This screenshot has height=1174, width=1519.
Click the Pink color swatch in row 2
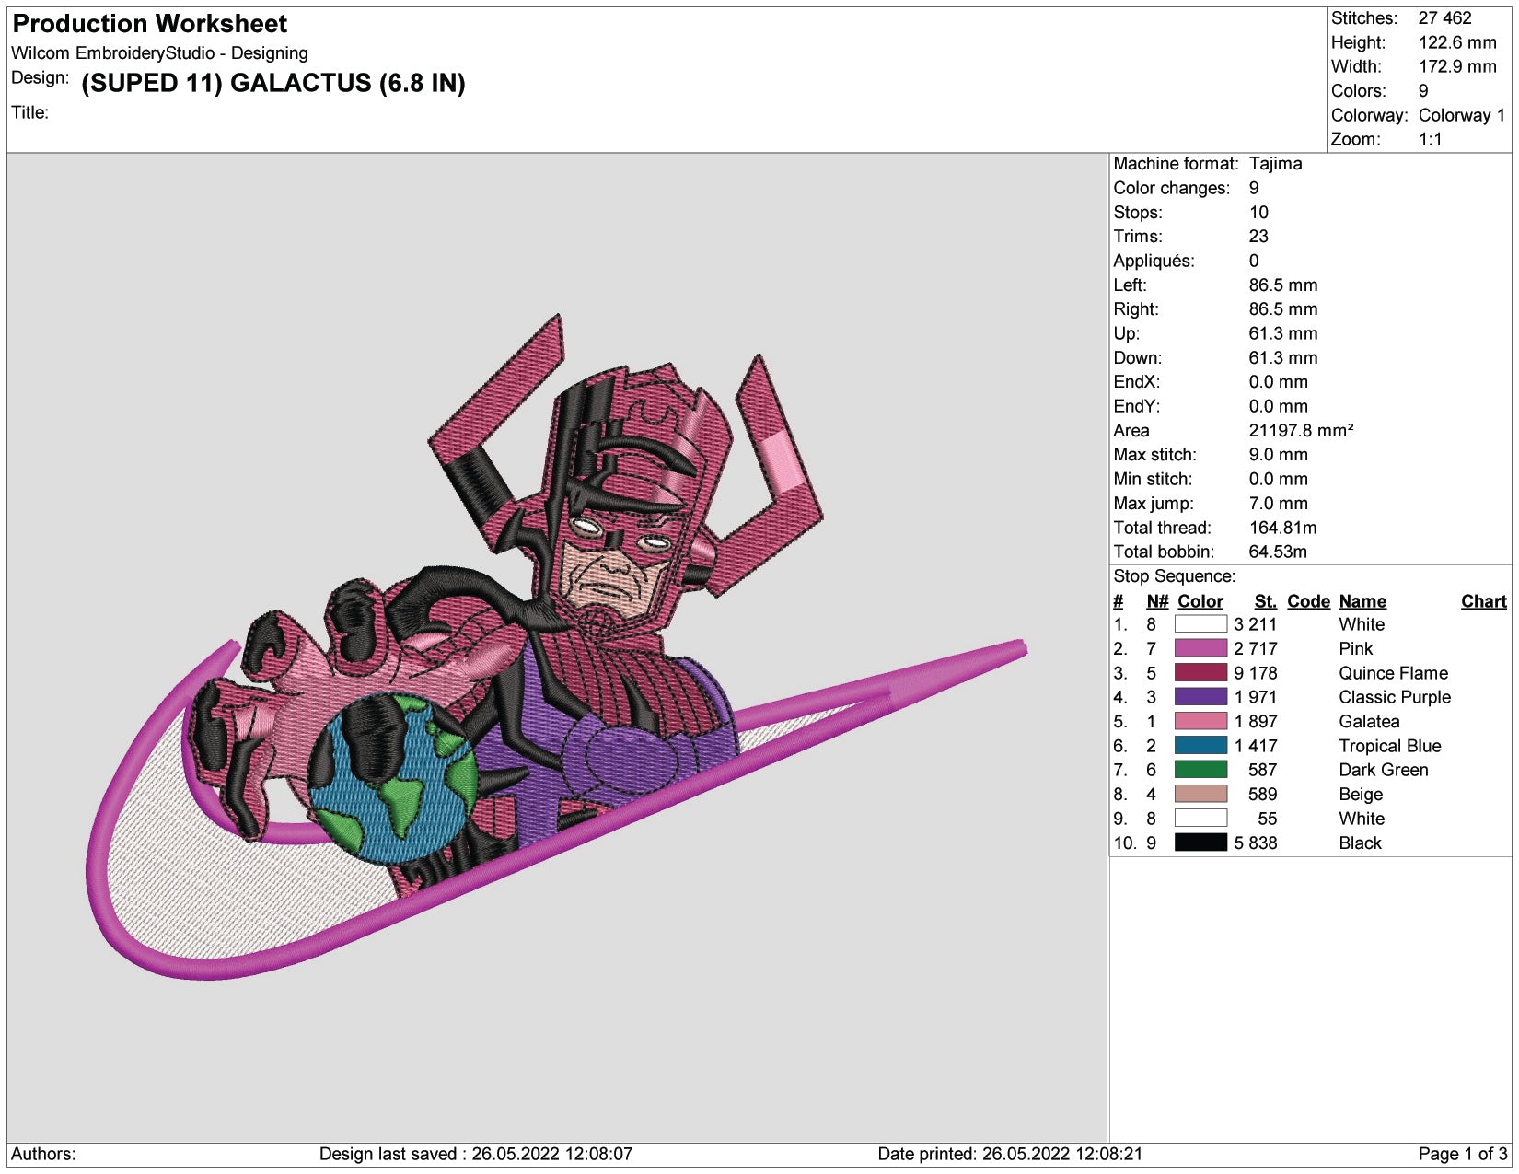click(1200, 648)
